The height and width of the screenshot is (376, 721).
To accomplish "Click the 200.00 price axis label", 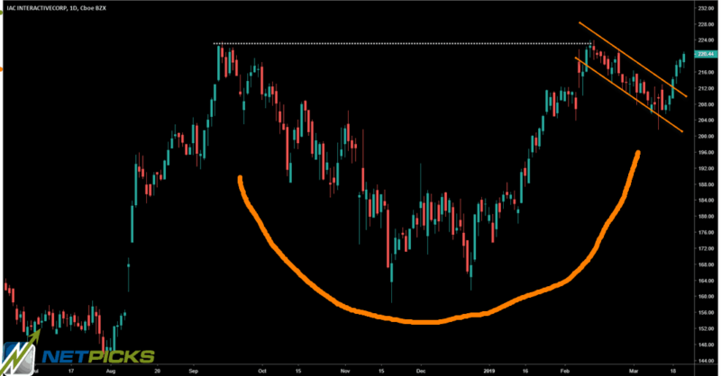I will (706, 137).
